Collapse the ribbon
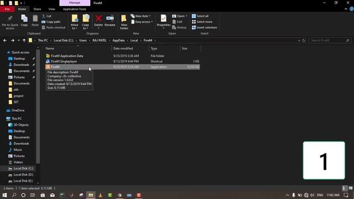354x199 pixels. click(346, 9)
